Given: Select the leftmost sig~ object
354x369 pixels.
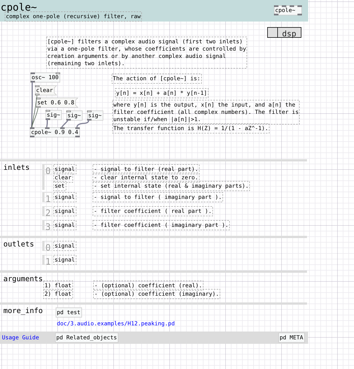Looking at the screenshot, I should pyautogui.click(x=53, y=115).
